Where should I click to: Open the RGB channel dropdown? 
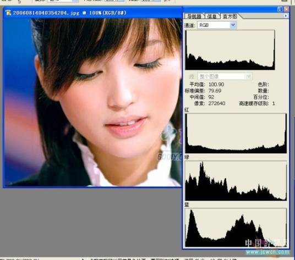coord(217,25)
